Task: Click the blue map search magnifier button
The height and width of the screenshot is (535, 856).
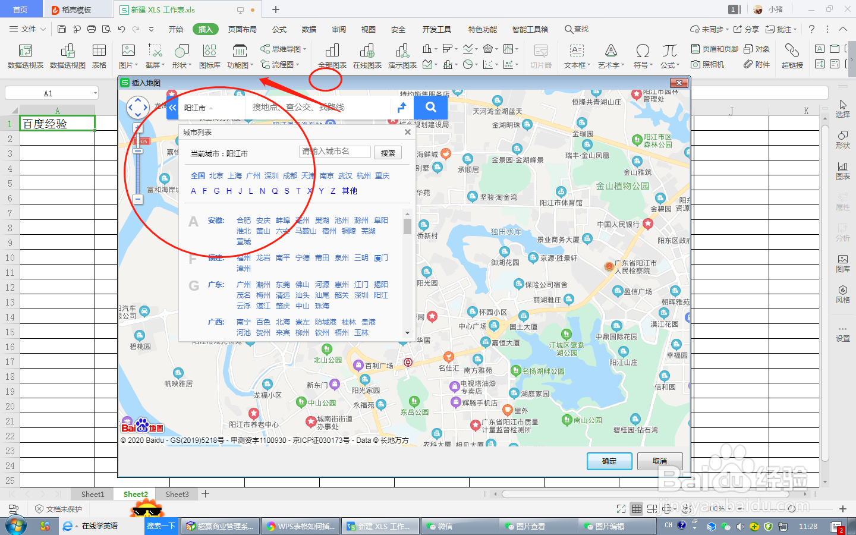Action: pyautogui.click(x=431, y=107)
